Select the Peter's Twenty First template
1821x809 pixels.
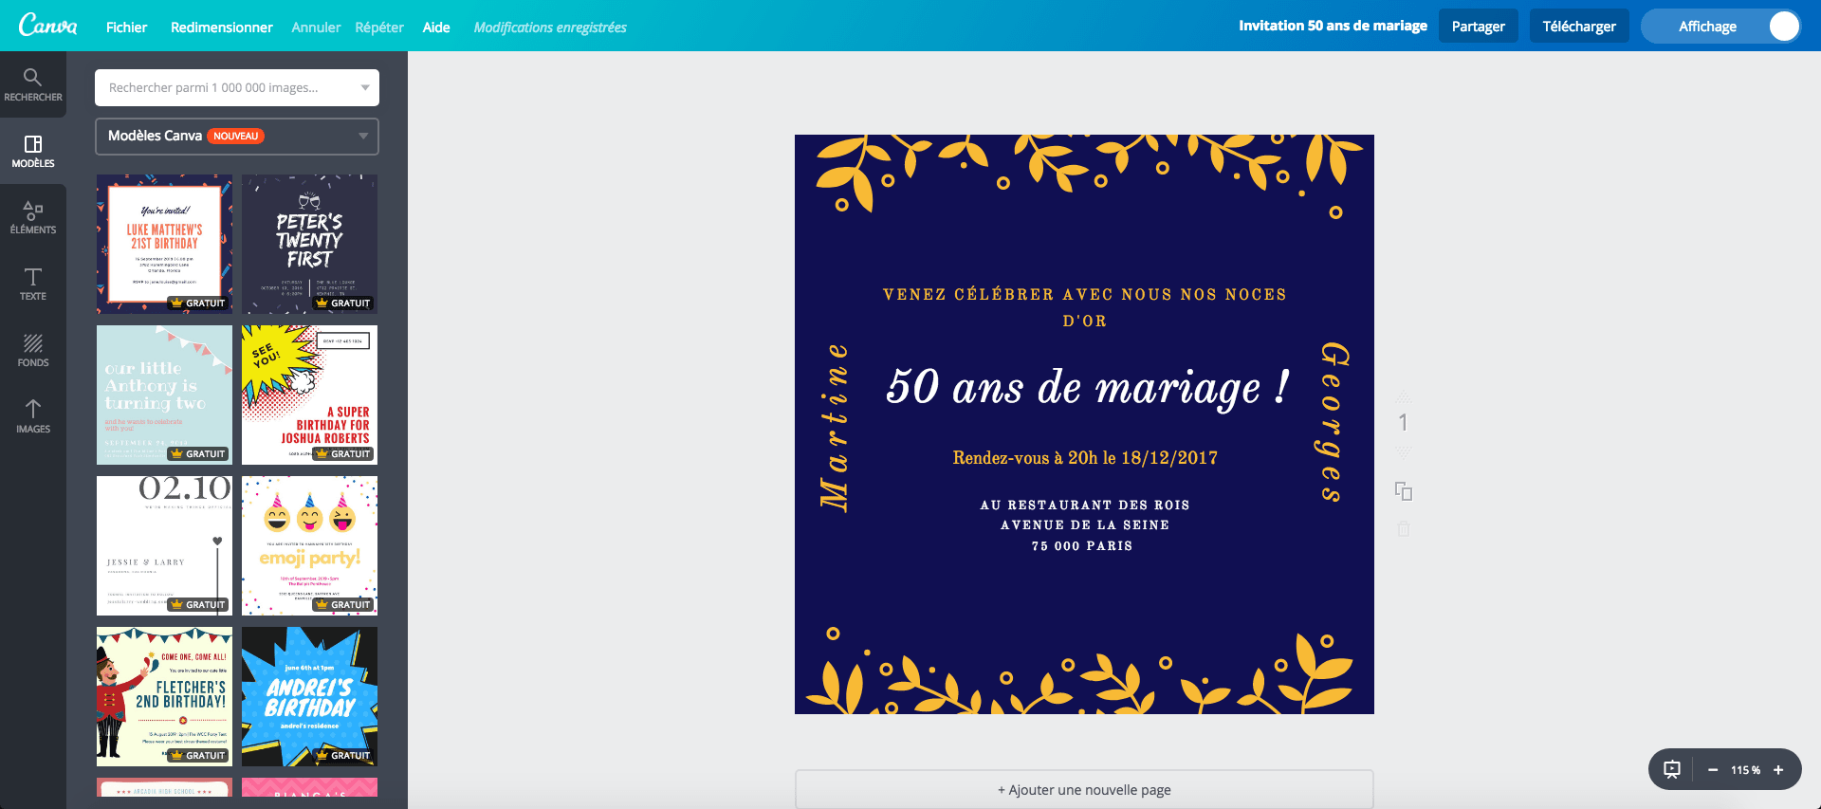309,244
